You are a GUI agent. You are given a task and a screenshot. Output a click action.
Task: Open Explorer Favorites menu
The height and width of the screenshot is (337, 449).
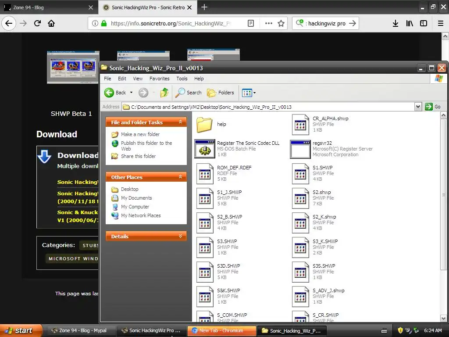click(x=159, y=79)
